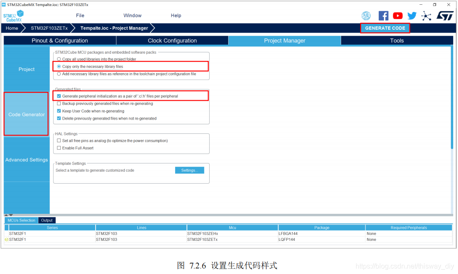Enable Set all free pins as analog

pos(59,141)
